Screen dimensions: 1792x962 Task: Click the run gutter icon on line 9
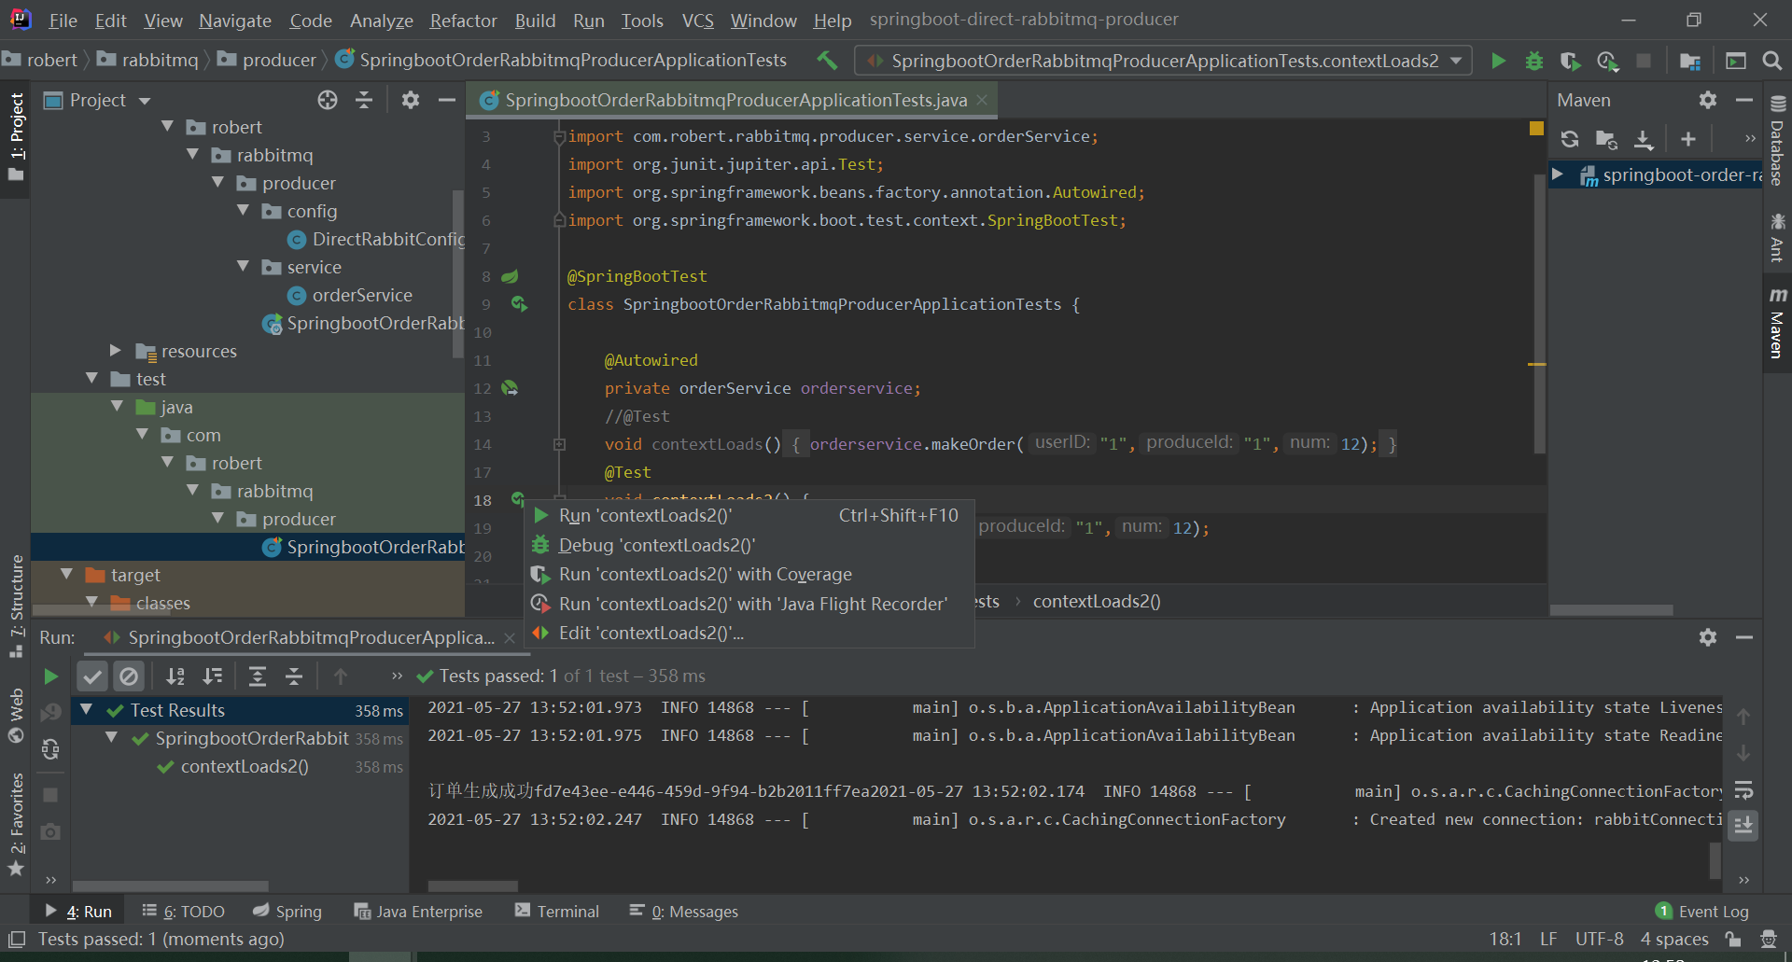point(519,304)
